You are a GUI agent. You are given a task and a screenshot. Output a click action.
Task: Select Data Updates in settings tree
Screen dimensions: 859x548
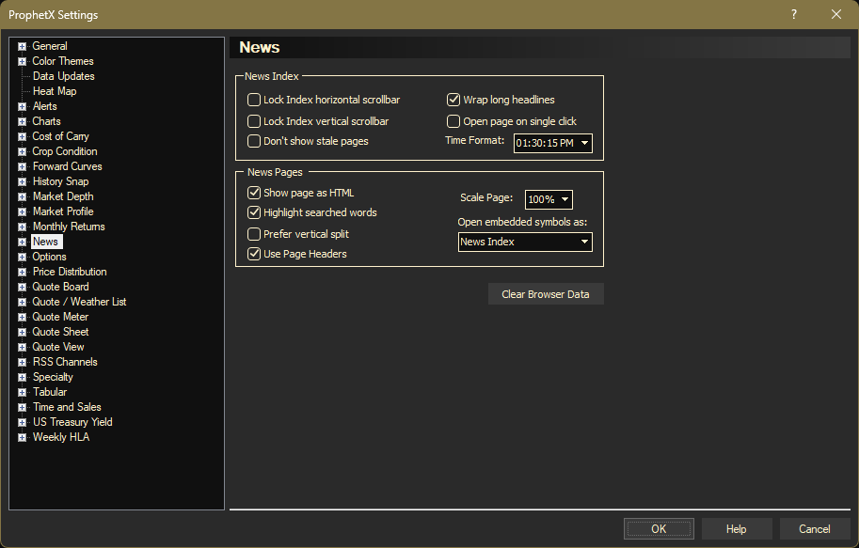(63, 76)
